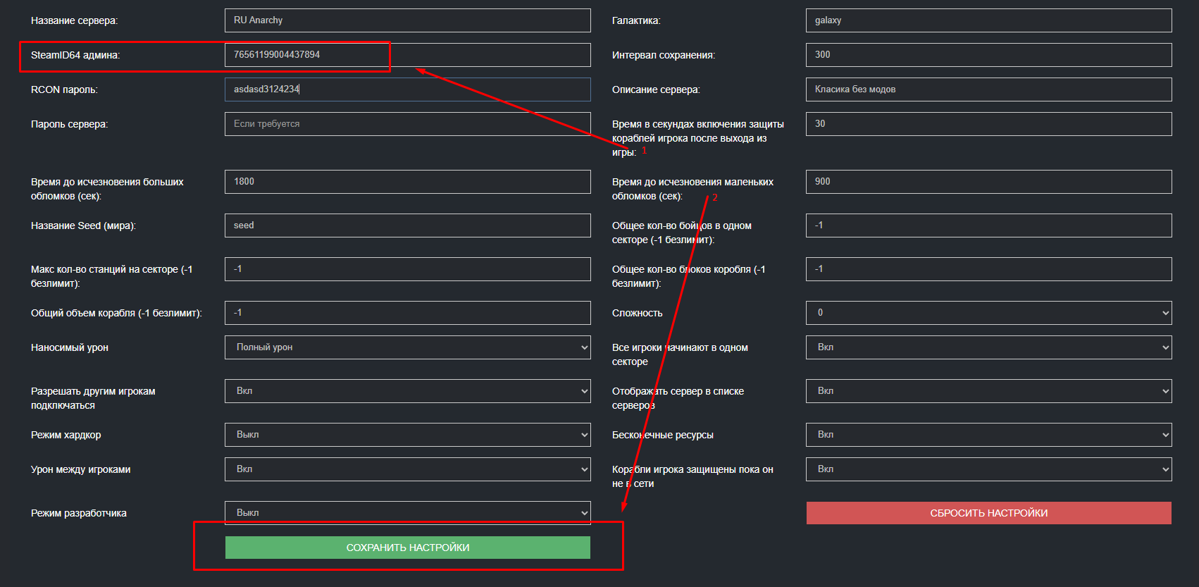The image size is (1199, 587).
Task: Expand Корабли игрока защищены dropdown
Action: [988, 469]
